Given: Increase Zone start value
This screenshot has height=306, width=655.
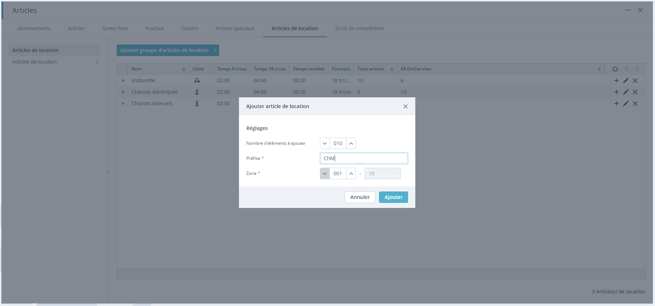Looking at the screenshot, I should pos(351,173).
